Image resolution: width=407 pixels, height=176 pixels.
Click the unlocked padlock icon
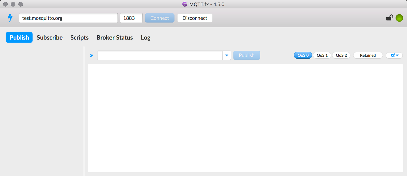point(390,17)
